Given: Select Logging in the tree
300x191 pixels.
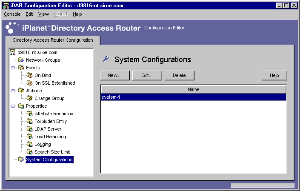Looking at the screenshot, I should [43, 144].
